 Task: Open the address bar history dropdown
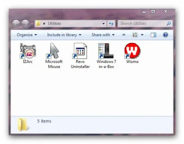coord(104,24)
